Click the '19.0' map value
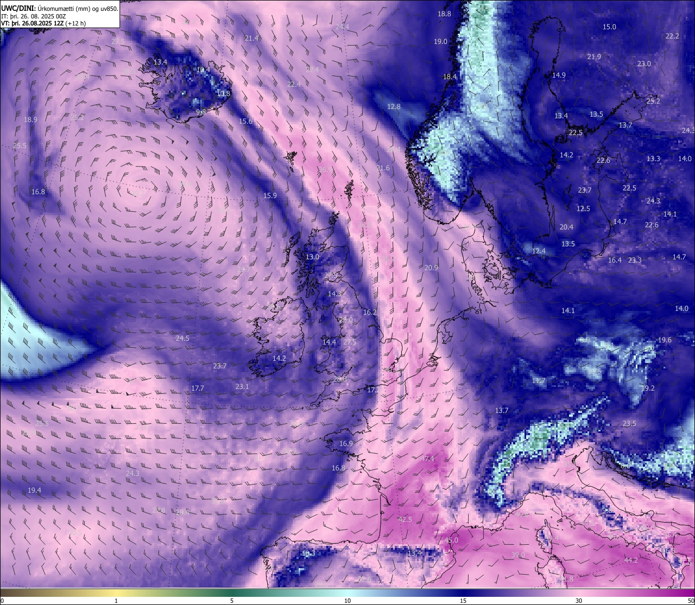The image size is (695, 605). pyautogui.click(x=440, y=42)
